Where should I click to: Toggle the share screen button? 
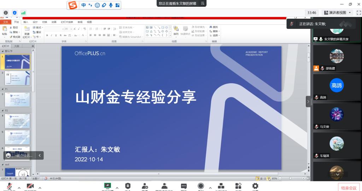point(107,186)
